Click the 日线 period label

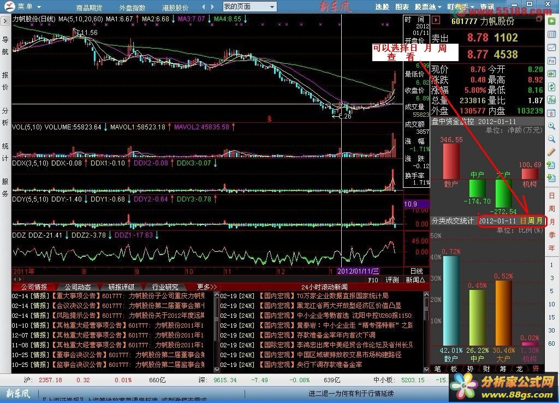tap(417, 271)
